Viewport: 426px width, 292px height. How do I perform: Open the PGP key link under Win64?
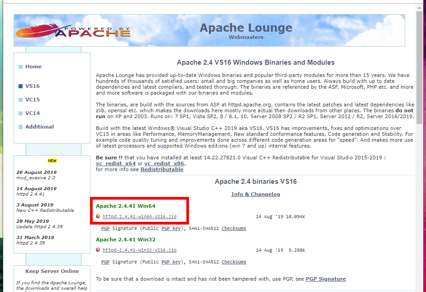coord(171,228)
